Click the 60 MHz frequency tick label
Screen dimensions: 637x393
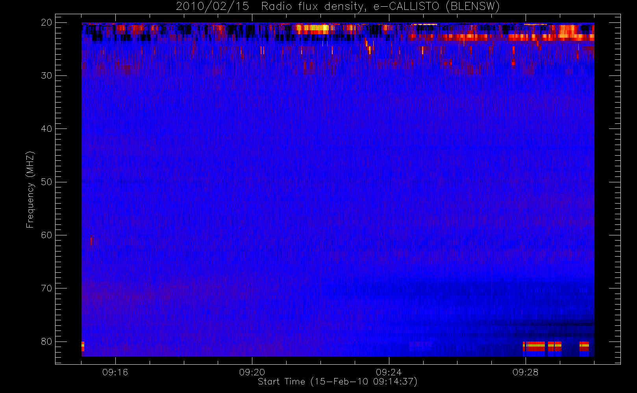[46, 235]
